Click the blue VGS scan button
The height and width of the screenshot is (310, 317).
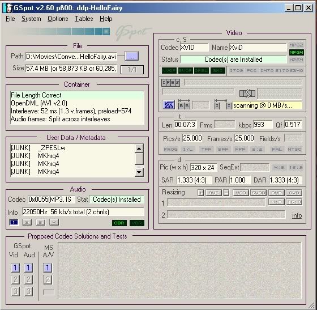pyautogui.click(x=169, y=105)
